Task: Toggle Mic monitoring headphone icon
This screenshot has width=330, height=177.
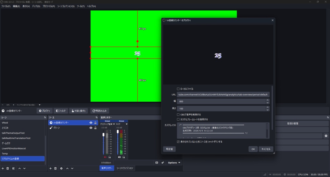Action: click(x=124, y=157)
